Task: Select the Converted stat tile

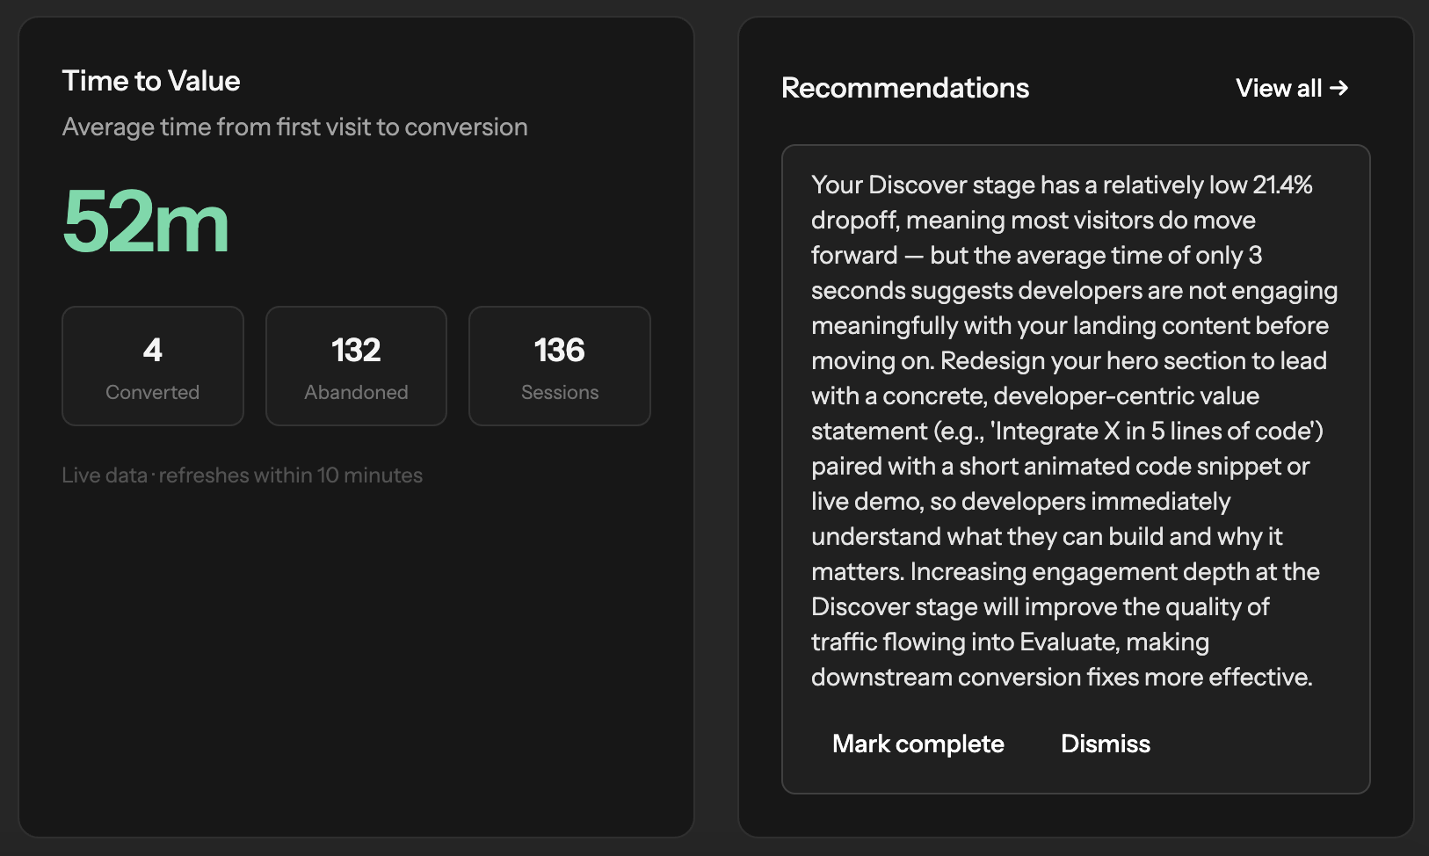Action: pos(152,366)
